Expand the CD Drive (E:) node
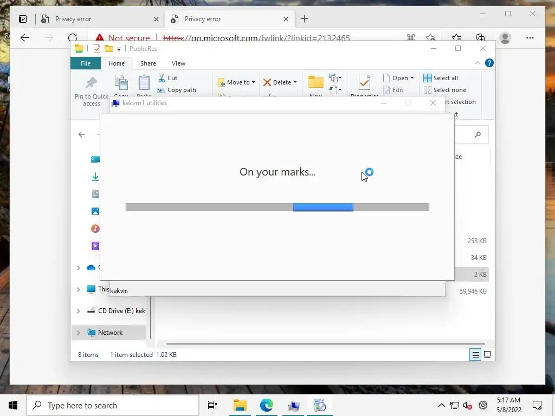This screenshot has width=555, height=416. pos(78,311)
